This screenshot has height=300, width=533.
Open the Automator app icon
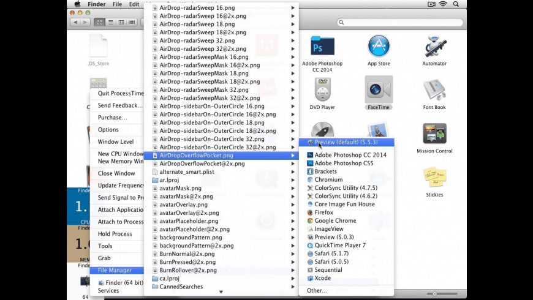click(x=434, y=45)
